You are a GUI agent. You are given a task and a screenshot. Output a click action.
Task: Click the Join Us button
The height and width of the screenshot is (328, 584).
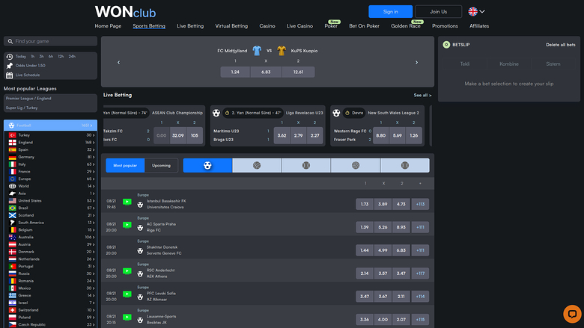click(x=438, y=11)
